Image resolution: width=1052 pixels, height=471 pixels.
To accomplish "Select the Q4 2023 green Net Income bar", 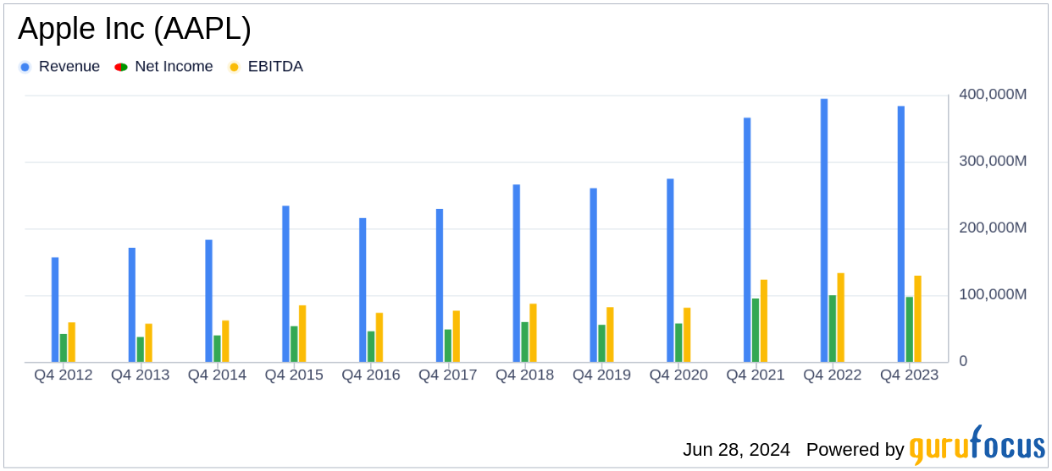I will tap(910, 330).
